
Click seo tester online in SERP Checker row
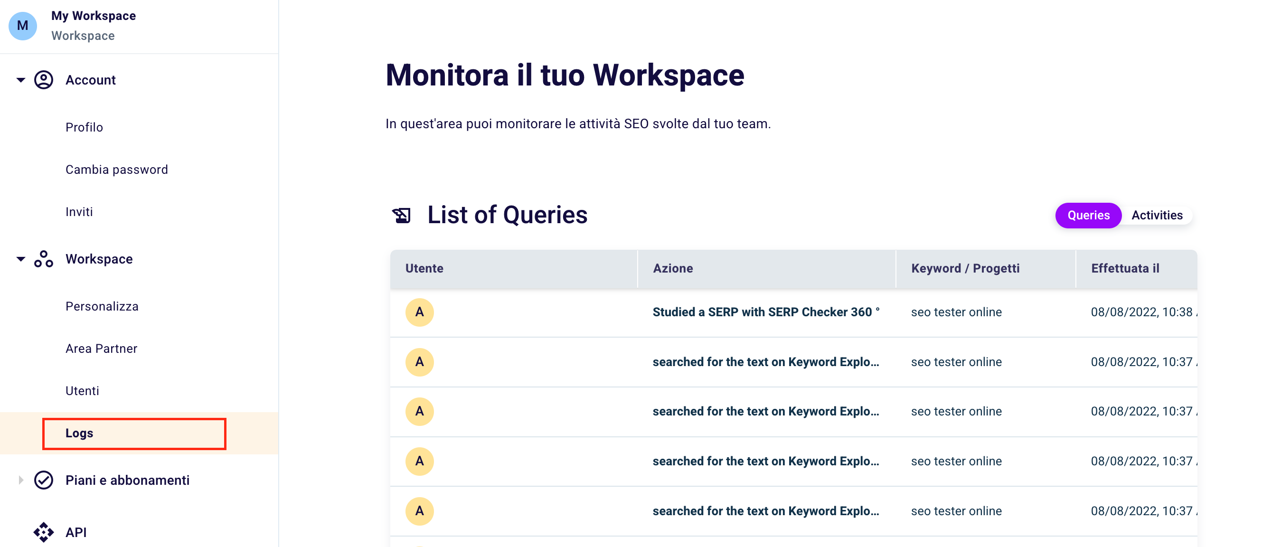[956, 312]
